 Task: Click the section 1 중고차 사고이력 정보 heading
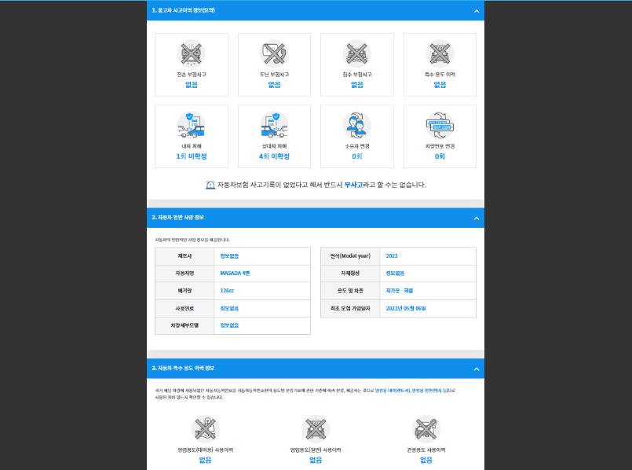point(184,10)
